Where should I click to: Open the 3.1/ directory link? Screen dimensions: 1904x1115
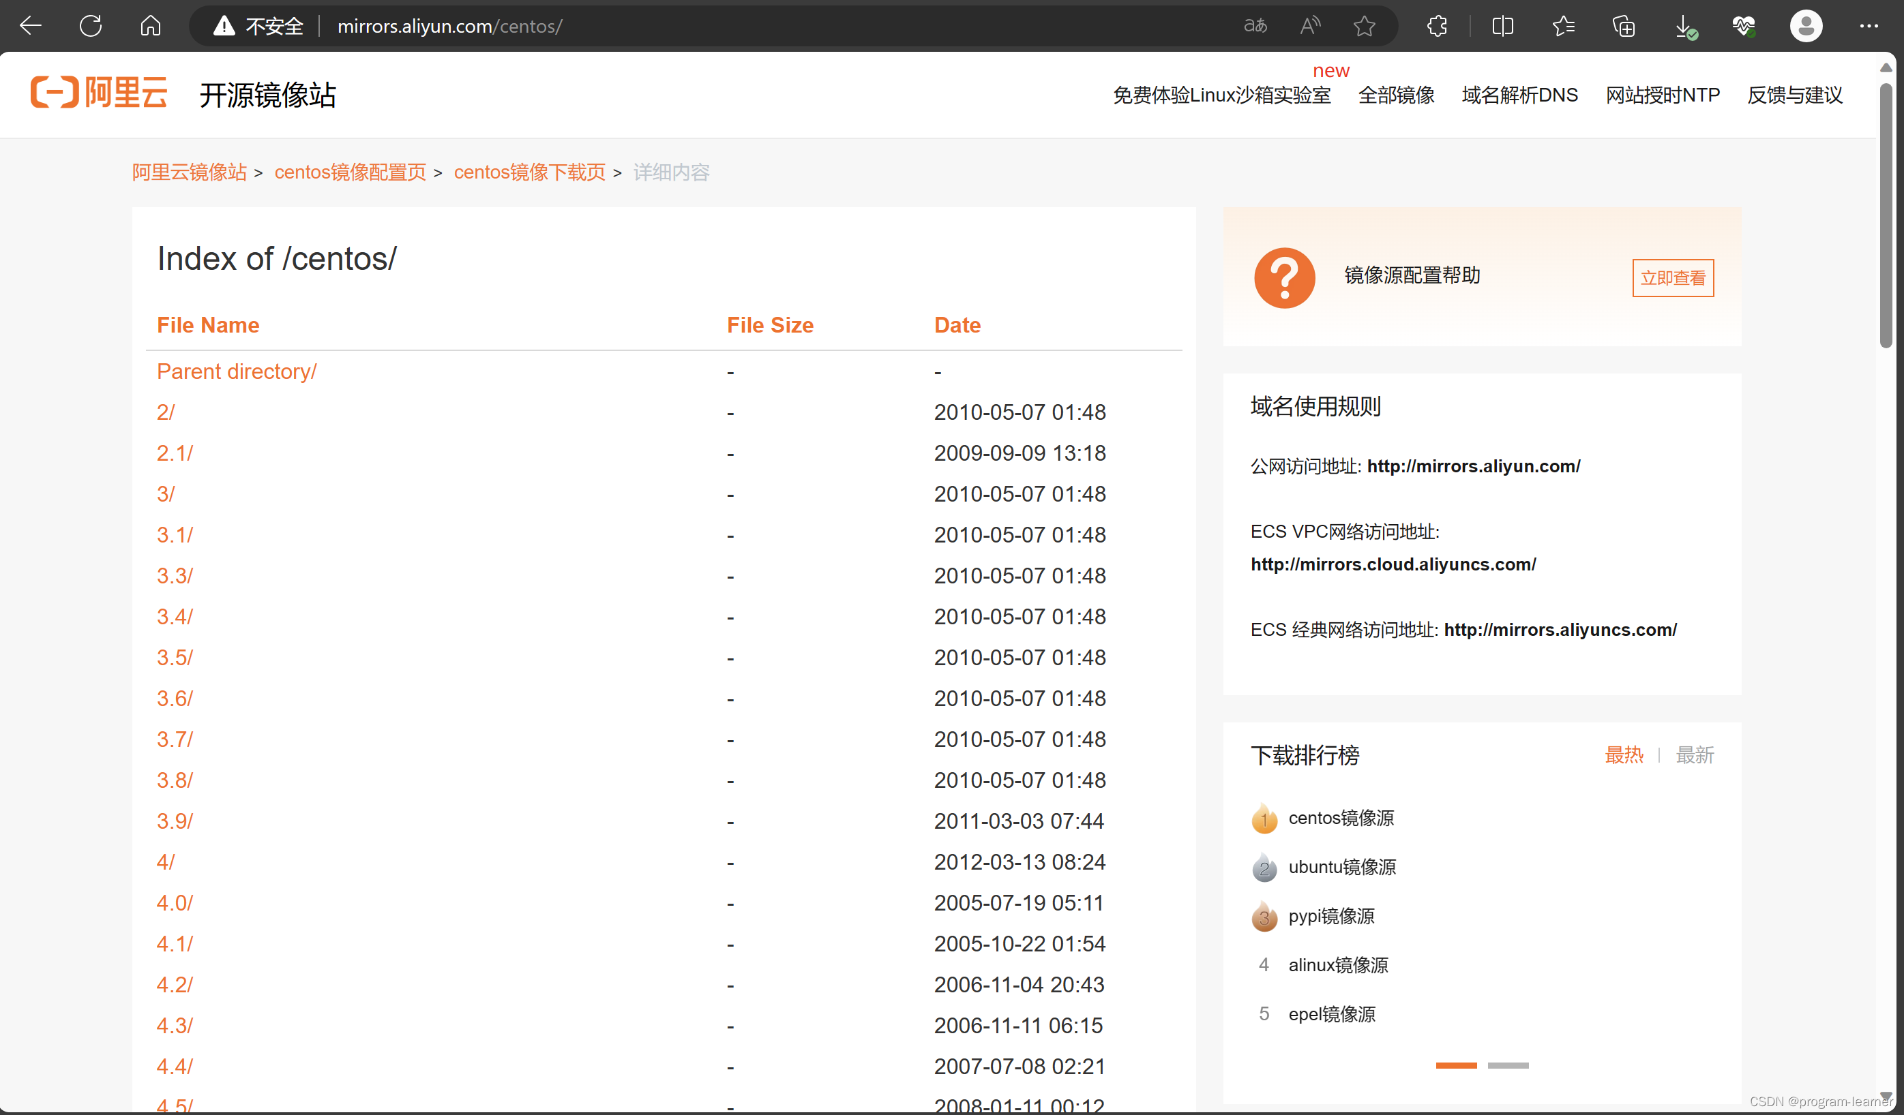click(175, 534)
